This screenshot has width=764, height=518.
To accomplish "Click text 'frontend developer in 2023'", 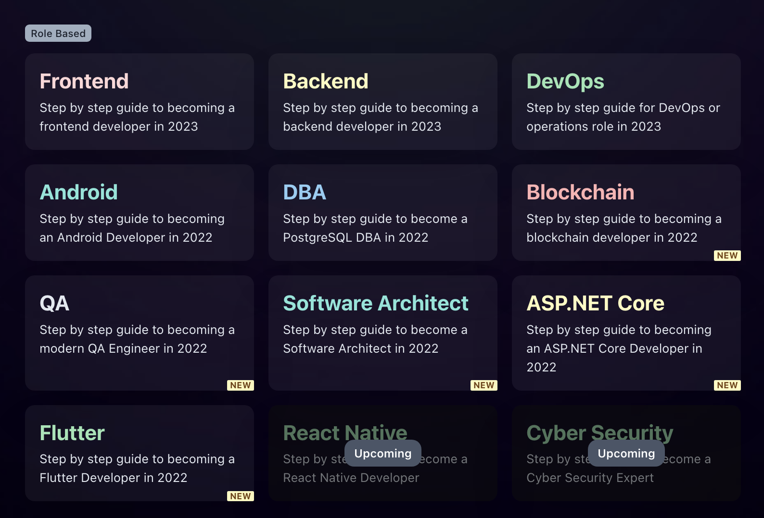I will point(119,126).
